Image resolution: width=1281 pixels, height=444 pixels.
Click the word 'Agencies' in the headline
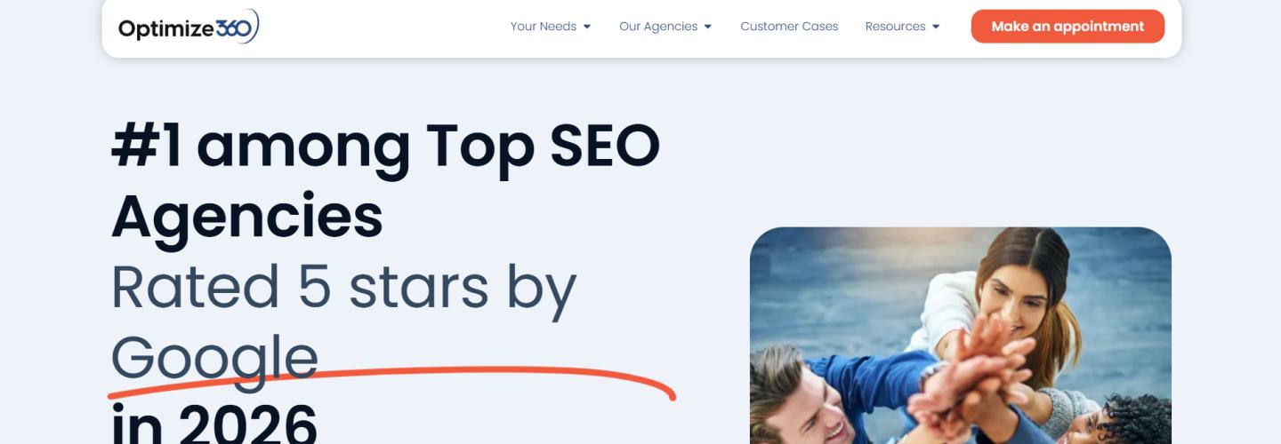[246, 216]
